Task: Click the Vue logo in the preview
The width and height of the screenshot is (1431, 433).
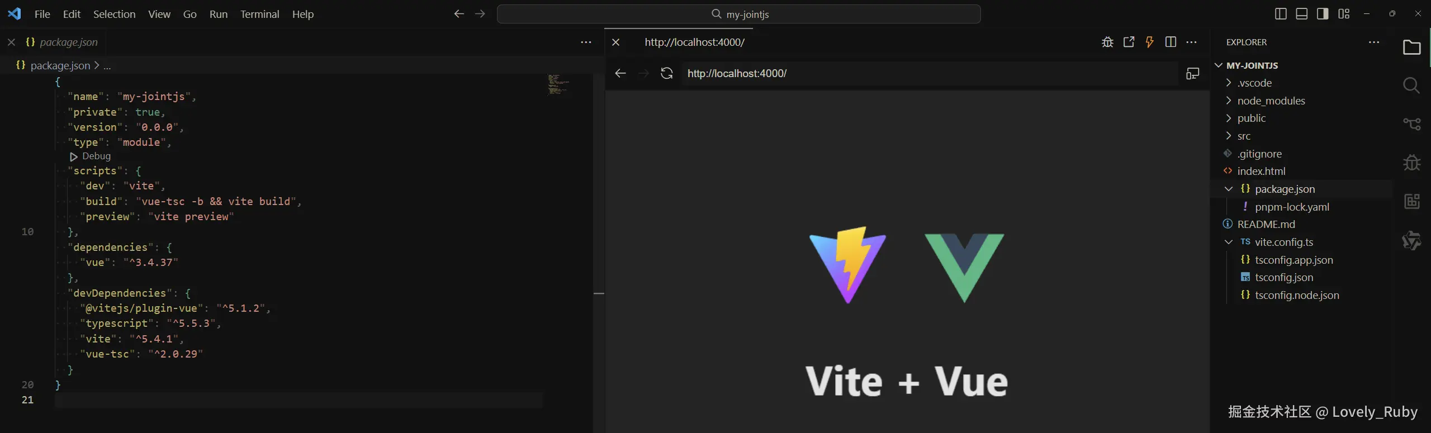Action: click(x=964, y=268)
